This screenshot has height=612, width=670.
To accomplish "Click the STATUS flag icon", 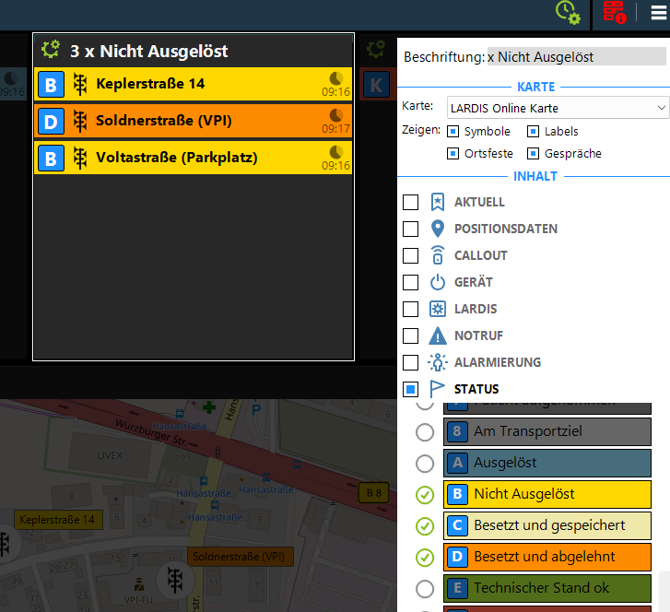I will click(x=438, y=389).
